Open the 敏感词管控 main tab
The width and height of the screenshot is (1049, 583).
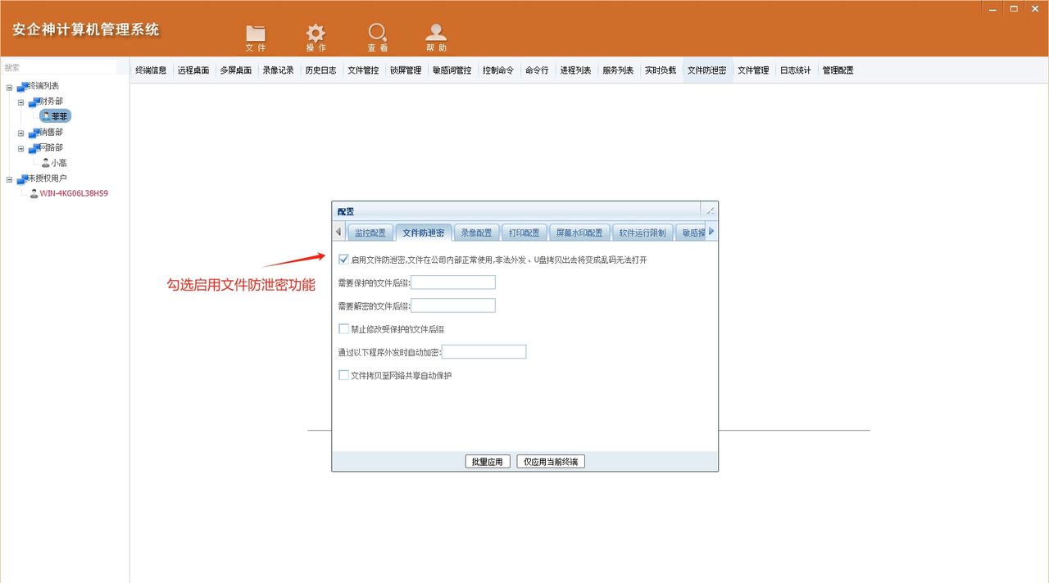coord(452,70)
